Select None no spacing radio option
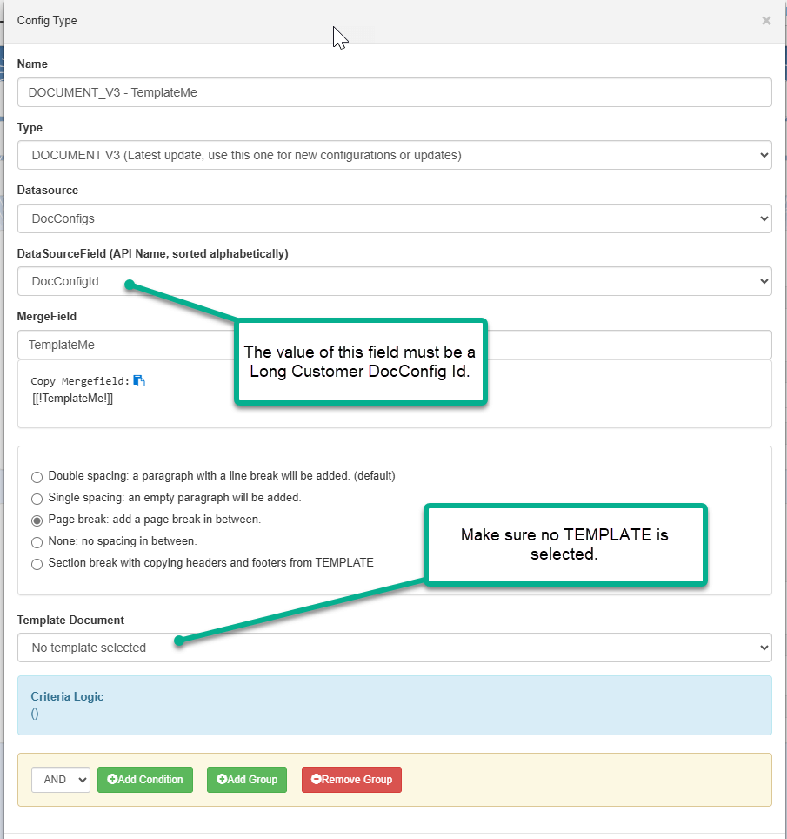The image size is (787, 839). point(37,542)
